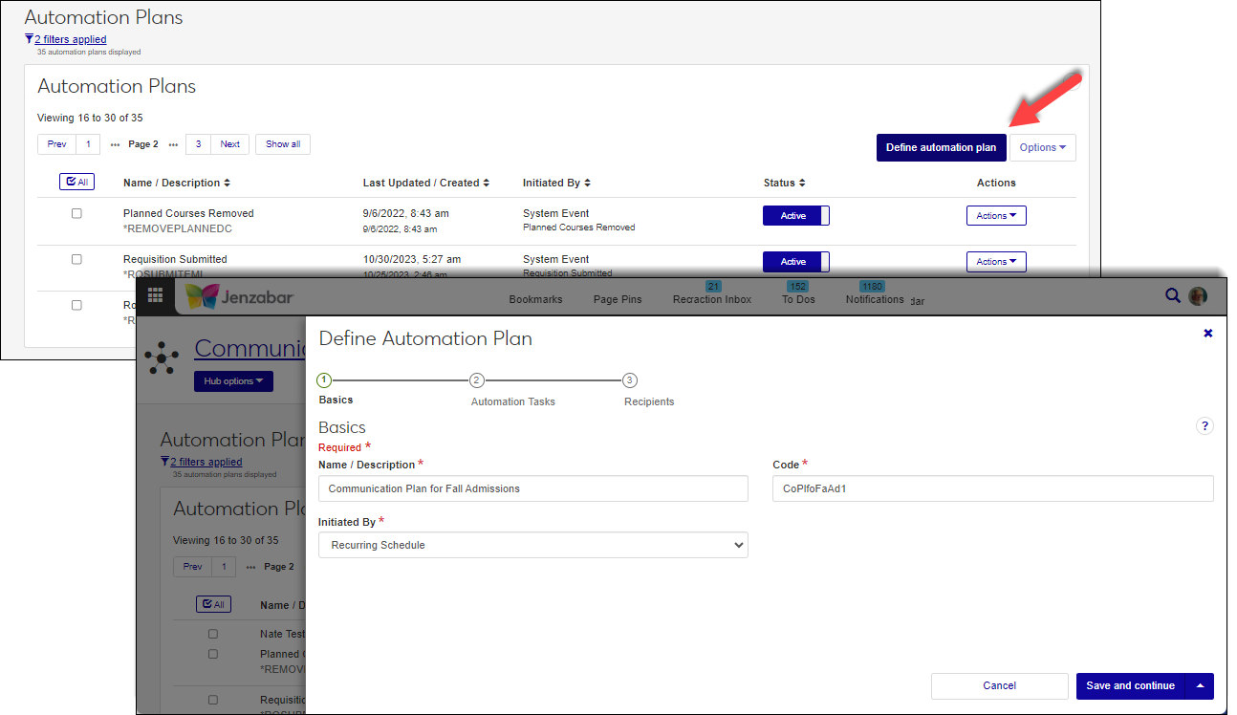Image resolution: width=1237 pixels, height=715 pixels.
Task: Expand the Initiated By dropdown
Action: click(532, 545)
